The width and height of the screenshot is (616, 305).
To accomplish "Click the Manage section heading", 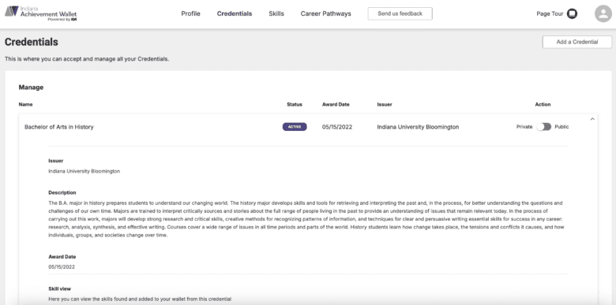I will click(x=31, y=87).
